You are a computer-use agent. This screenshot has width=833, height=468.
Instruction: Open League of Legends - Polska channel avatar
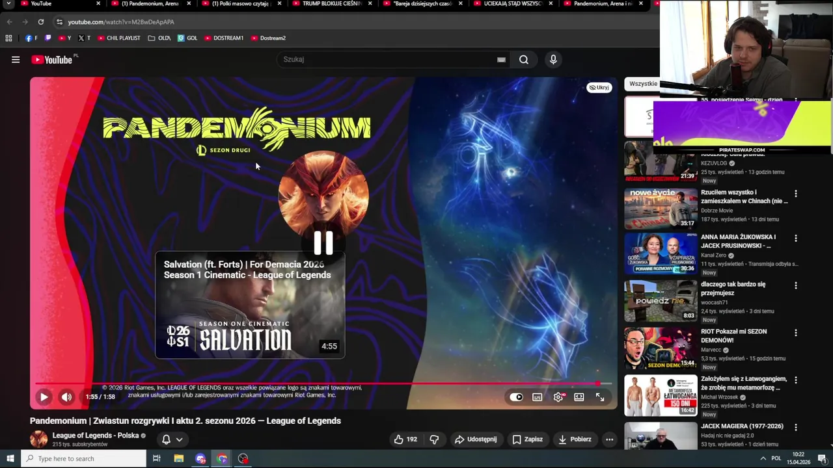tap(38, 439)
